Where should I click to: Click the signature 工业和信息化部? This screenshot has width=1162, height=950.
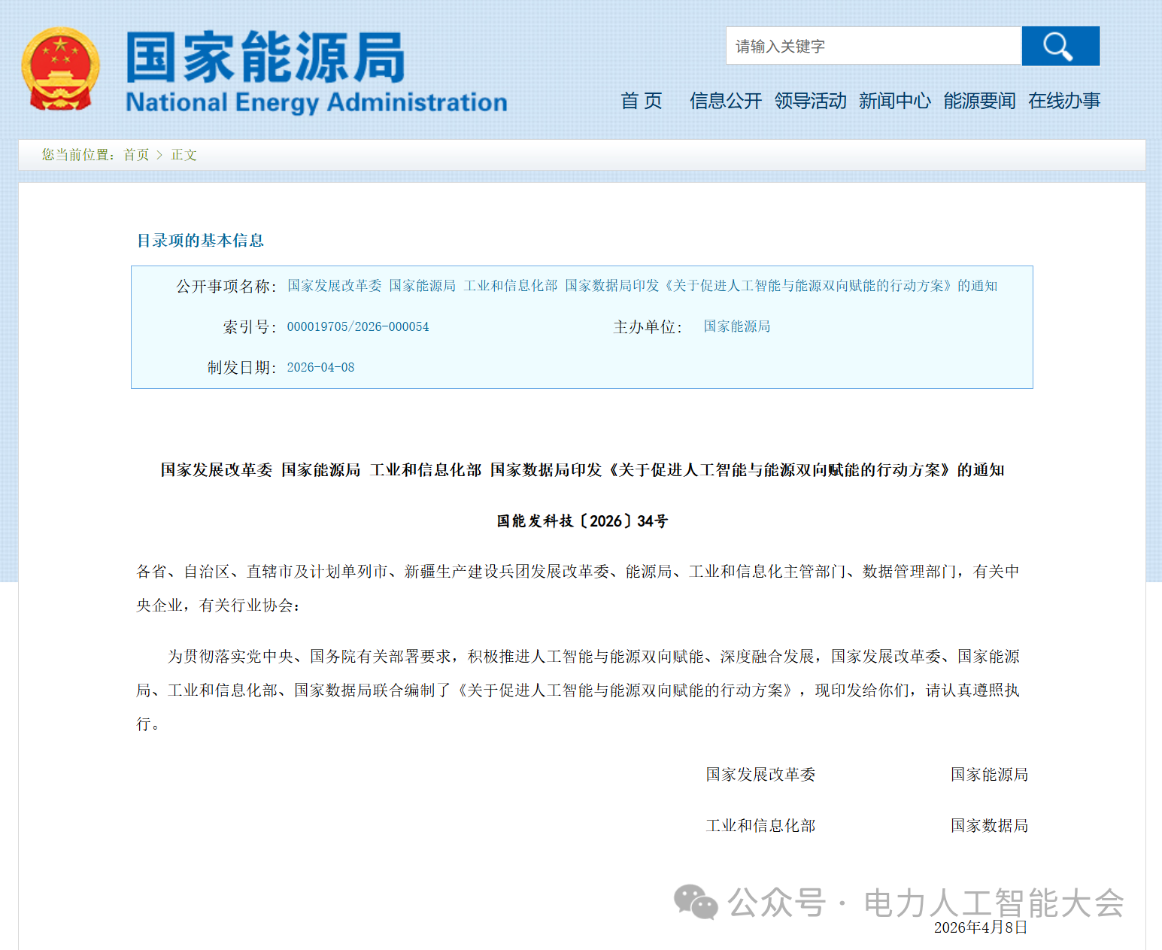(760, 826)
